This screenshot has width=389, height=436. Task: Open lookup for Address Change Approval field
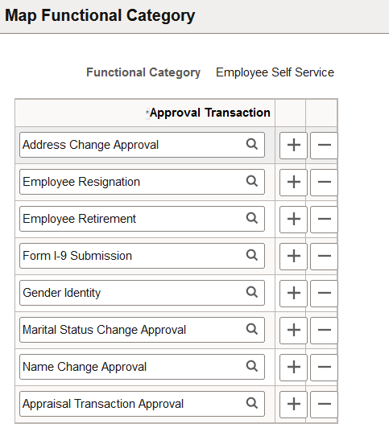252,145
